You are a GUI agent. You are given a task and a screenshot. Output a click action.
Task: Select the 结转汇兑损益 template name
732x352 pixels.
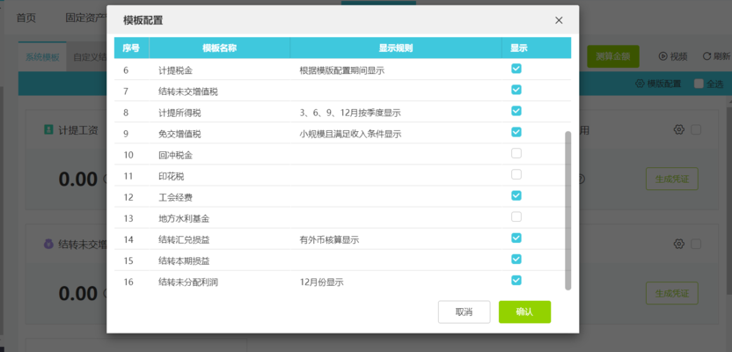point(184,240)
